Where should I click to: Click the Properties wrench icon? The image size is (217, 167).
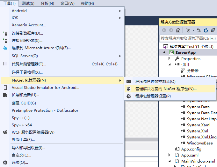point(177,59)
